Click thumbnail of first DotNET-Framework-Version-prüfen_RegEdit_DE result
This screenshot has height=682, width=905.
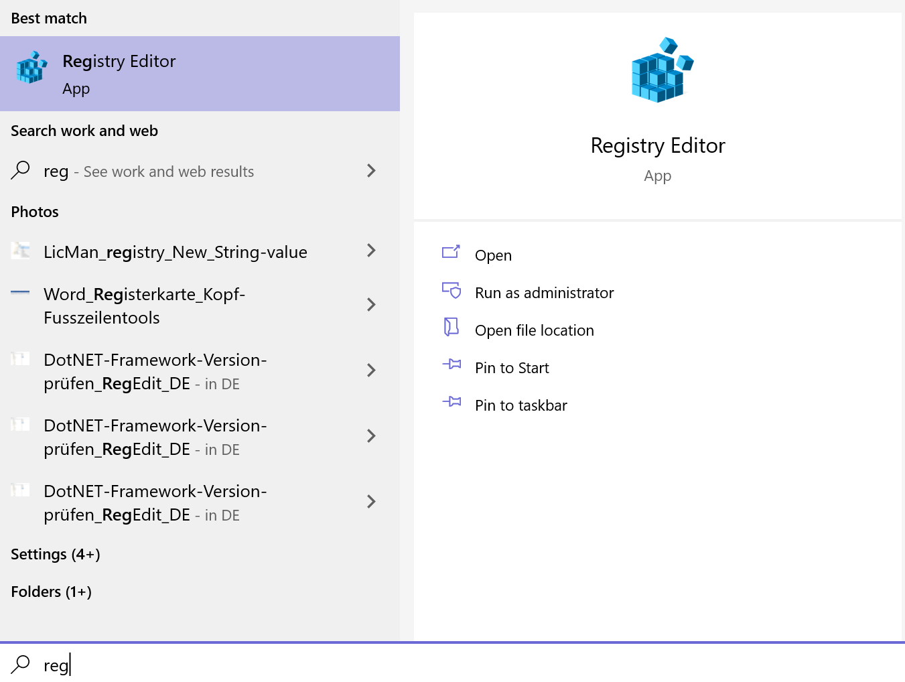(x=21, y=358)
